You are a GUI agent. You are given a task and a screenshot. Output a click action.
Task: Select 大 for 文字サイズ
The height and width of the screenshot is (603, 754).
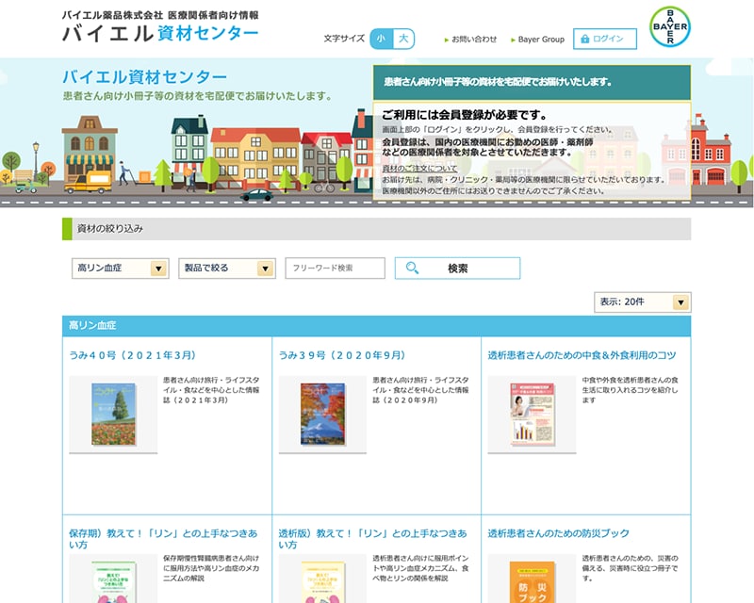[404, 39]
